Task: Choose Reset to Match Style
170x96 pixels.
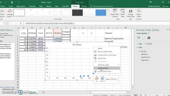Action: 107,51
